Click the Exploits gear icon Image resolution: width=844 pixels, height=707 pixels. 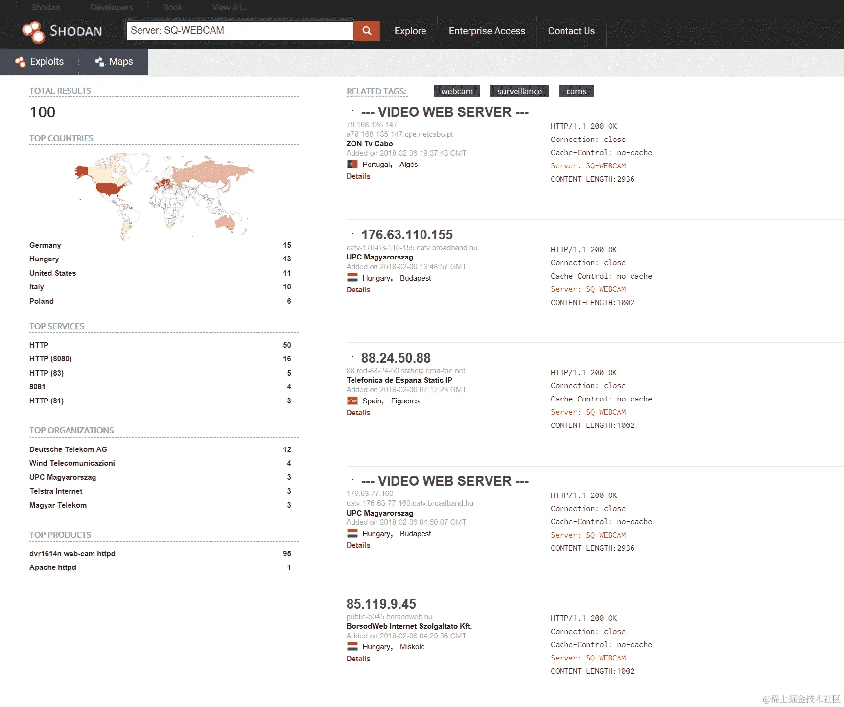pyautogui.click(x=20, y=62)
